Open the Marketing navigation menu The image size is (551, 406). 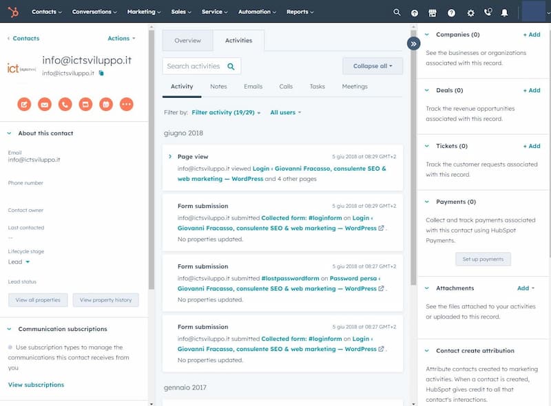[x=144, y=12]
